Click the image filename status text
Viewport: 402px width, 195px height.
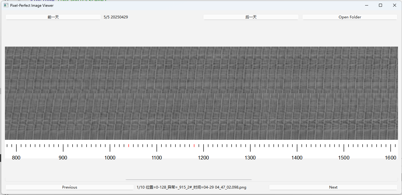191,187
